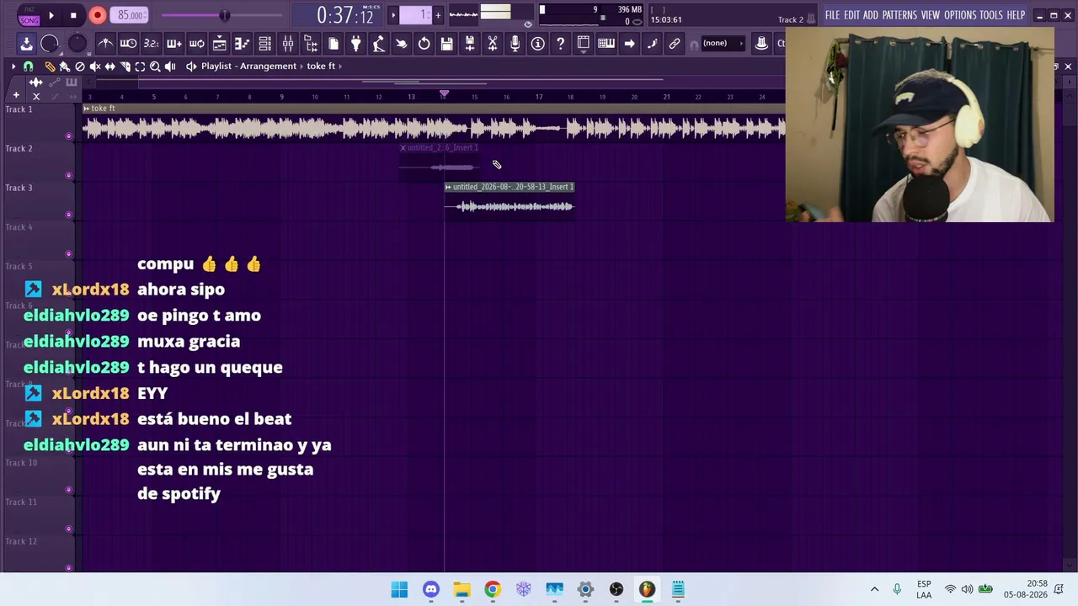The width and height of the screenshot is (1078, 606).
Task: Open the FILE menu
Action: (833, 15)
